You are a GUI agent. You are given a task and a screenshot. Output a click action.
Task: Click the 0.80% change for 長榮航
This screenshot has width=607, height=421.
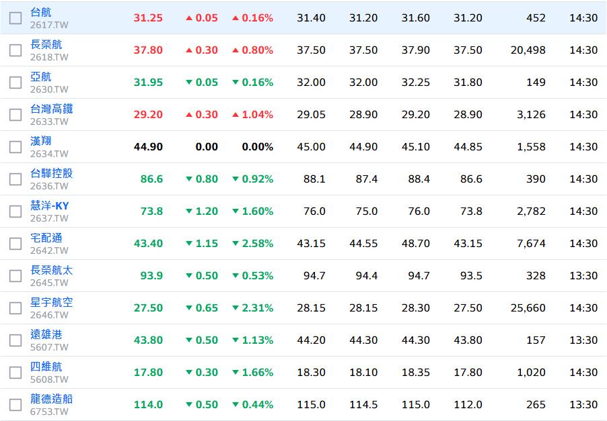(x=253, y=50)
